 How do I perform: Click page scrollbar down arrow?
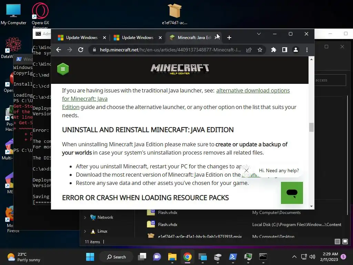311,206
